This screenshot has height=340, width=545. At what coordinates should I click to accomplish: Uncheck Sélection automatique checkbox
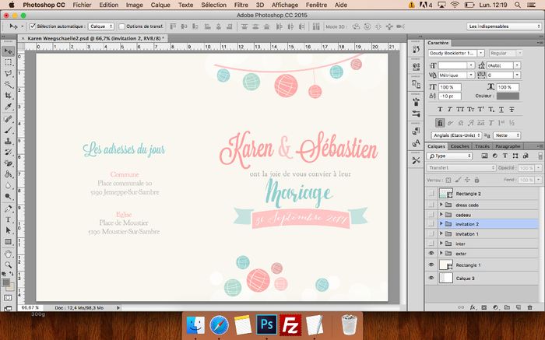coord(33,26)
